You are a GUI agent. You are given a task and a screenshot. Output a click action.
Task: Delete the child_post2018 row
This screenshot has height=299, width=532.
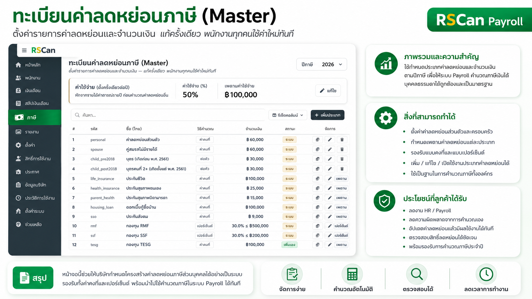(x=342, y=169)
